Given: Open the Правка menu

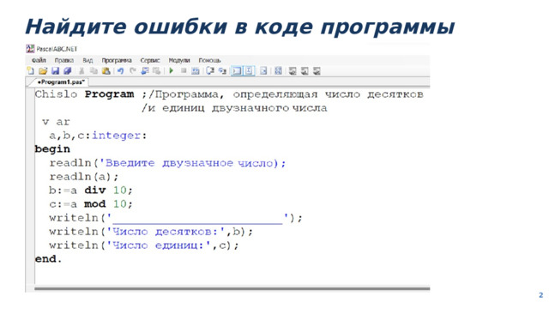Looking at the screenshot, I should [x=64, y=60].
